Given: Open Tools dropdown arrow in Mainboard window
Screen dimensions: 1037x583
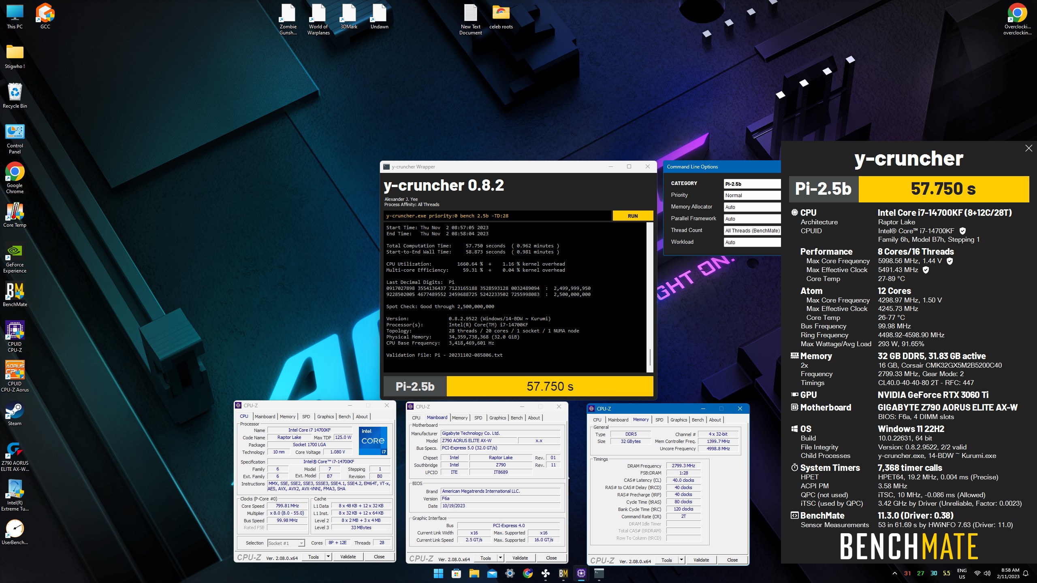Looking at the screenshot, I should pyautogui.click(x=501, y=558).
